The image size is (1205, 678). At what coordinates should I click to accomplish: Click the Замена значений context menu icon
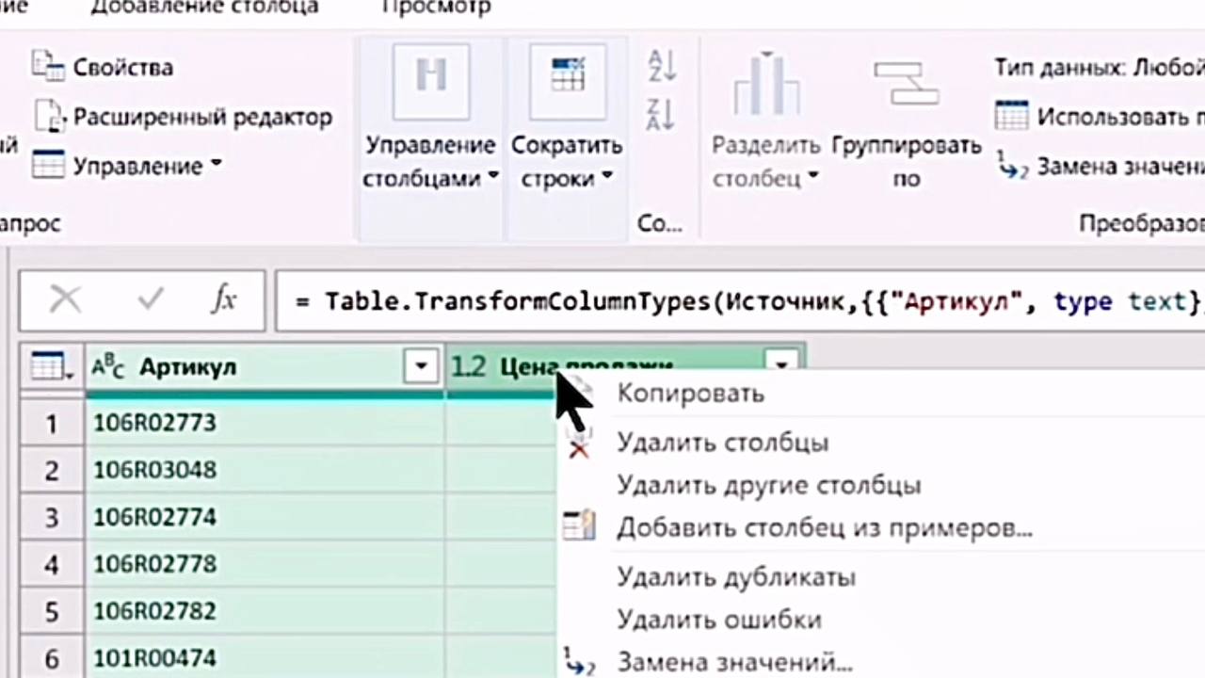pos(579,661)
